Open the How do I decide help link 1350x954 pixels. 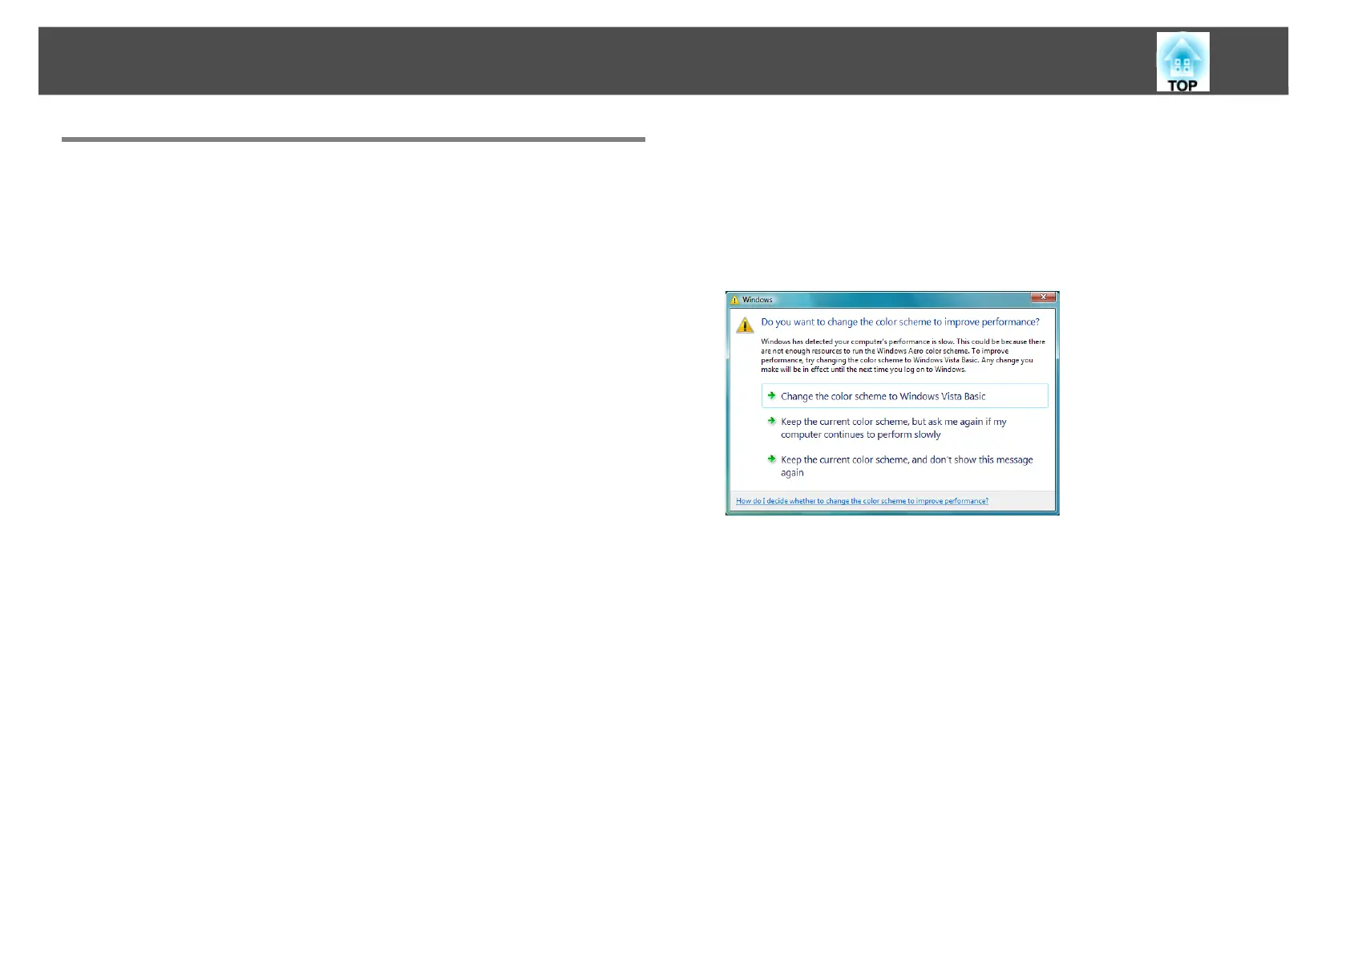pyautogui.click(x=862, y=501)
